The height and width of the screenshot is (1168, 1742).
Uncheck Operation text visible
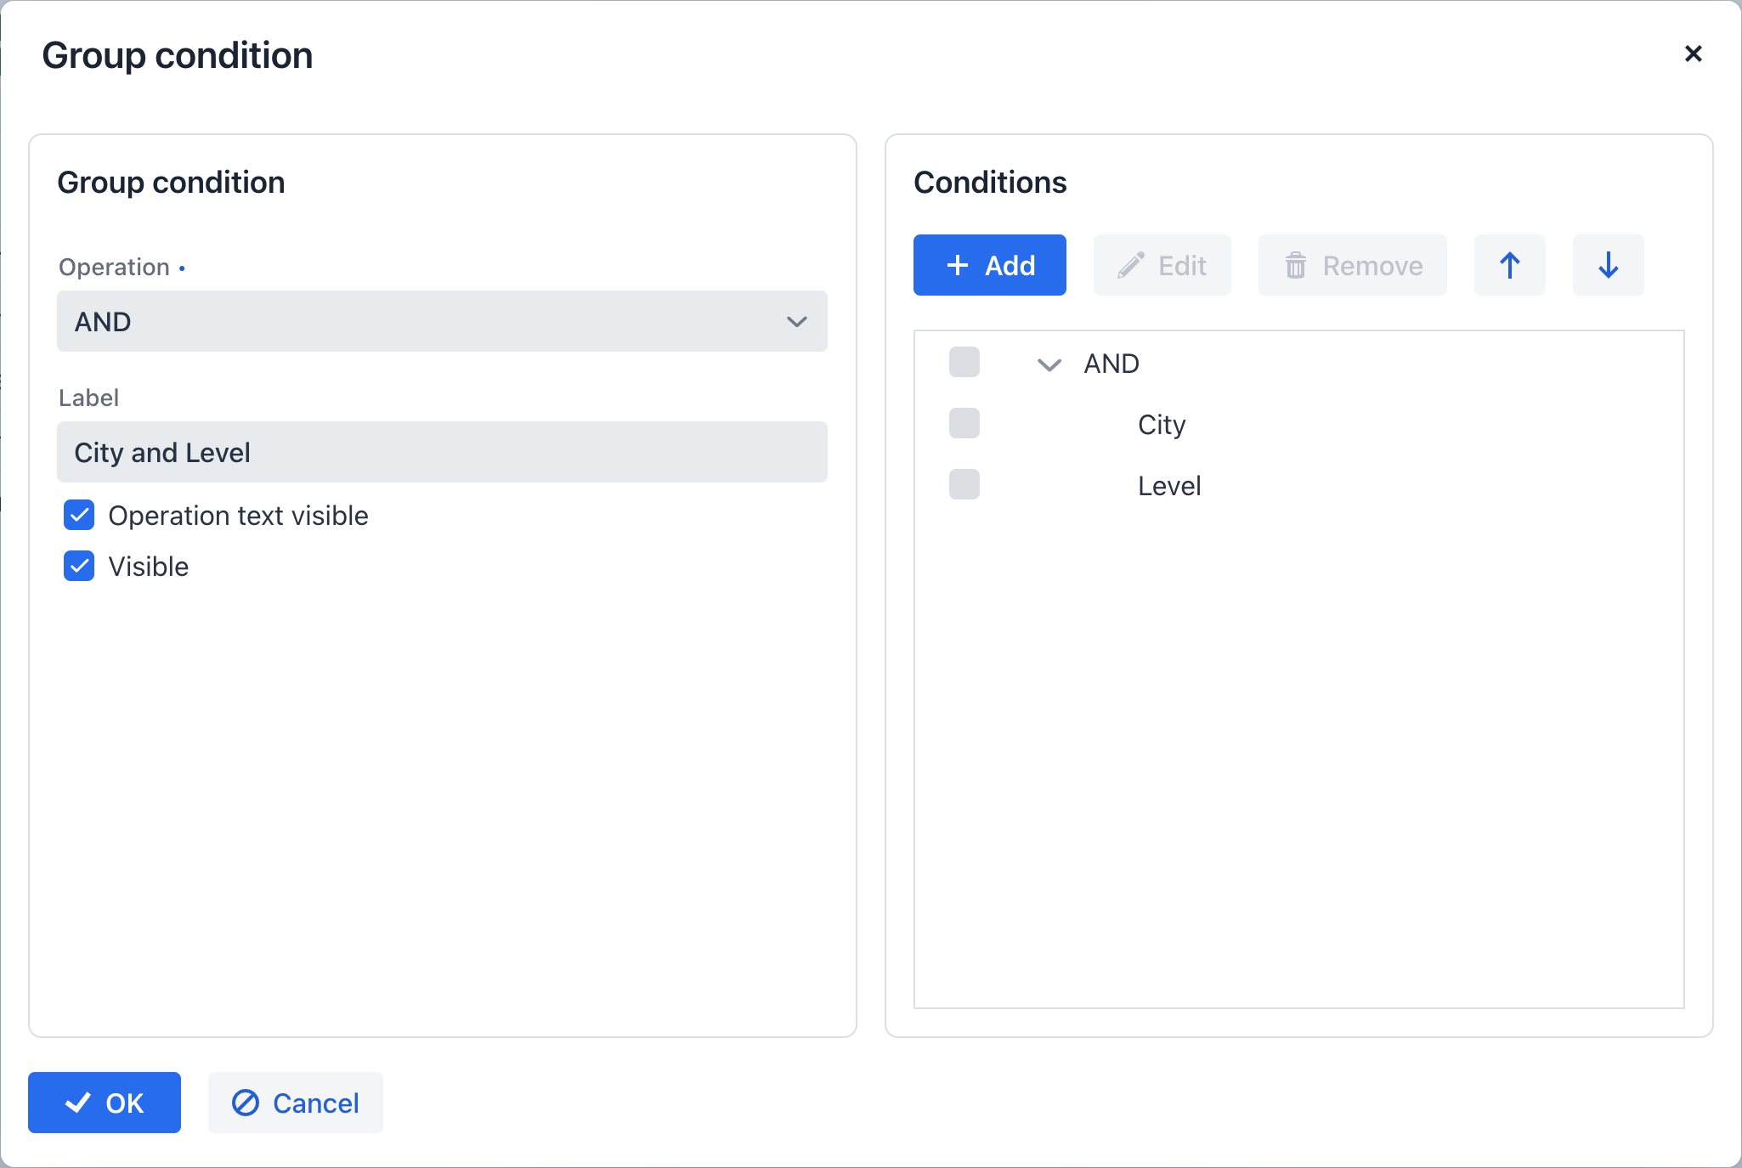78,516
